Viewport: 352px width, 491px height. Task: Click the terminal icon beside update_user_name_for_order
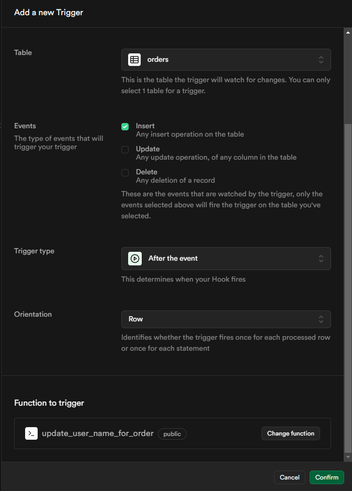click(x=31, y=433)
